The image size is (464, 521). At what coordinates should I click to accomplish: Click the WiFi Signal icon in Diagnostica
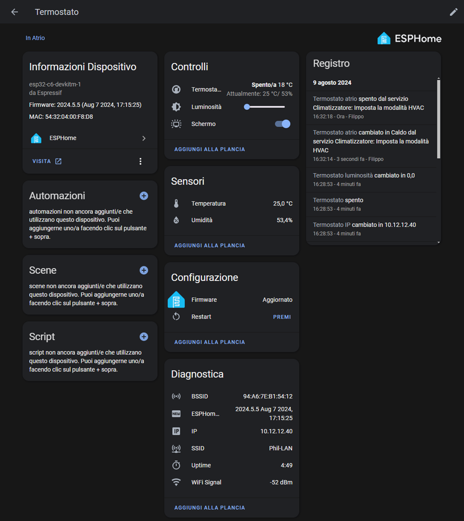click(x=176, y=482)
